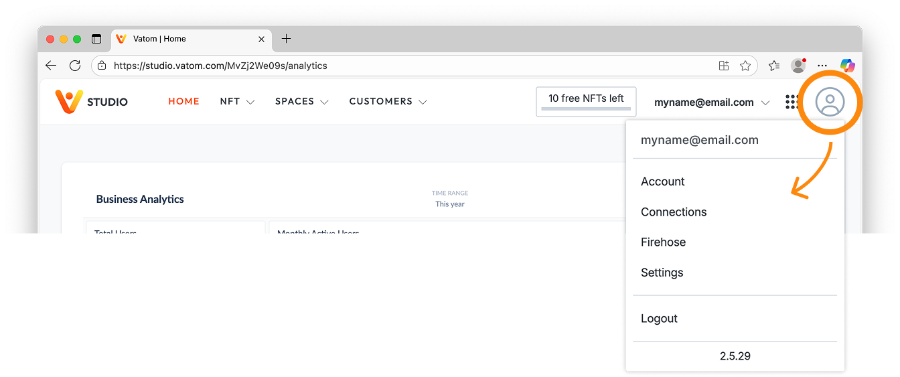Close the Vatom | Home tab
900x377 pixels.
tap(262, 39)
